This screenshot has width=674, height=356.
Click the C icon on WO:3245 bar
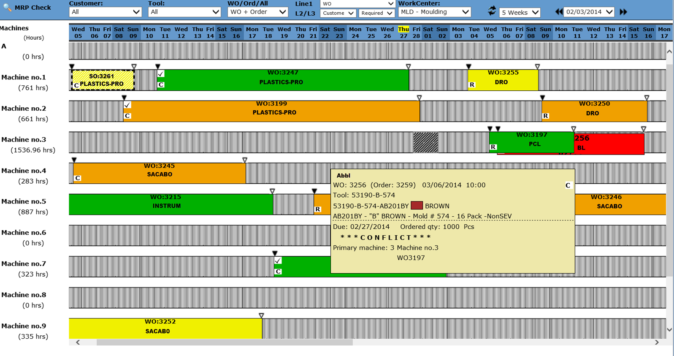pyautogui.click(x=78, y=178)
